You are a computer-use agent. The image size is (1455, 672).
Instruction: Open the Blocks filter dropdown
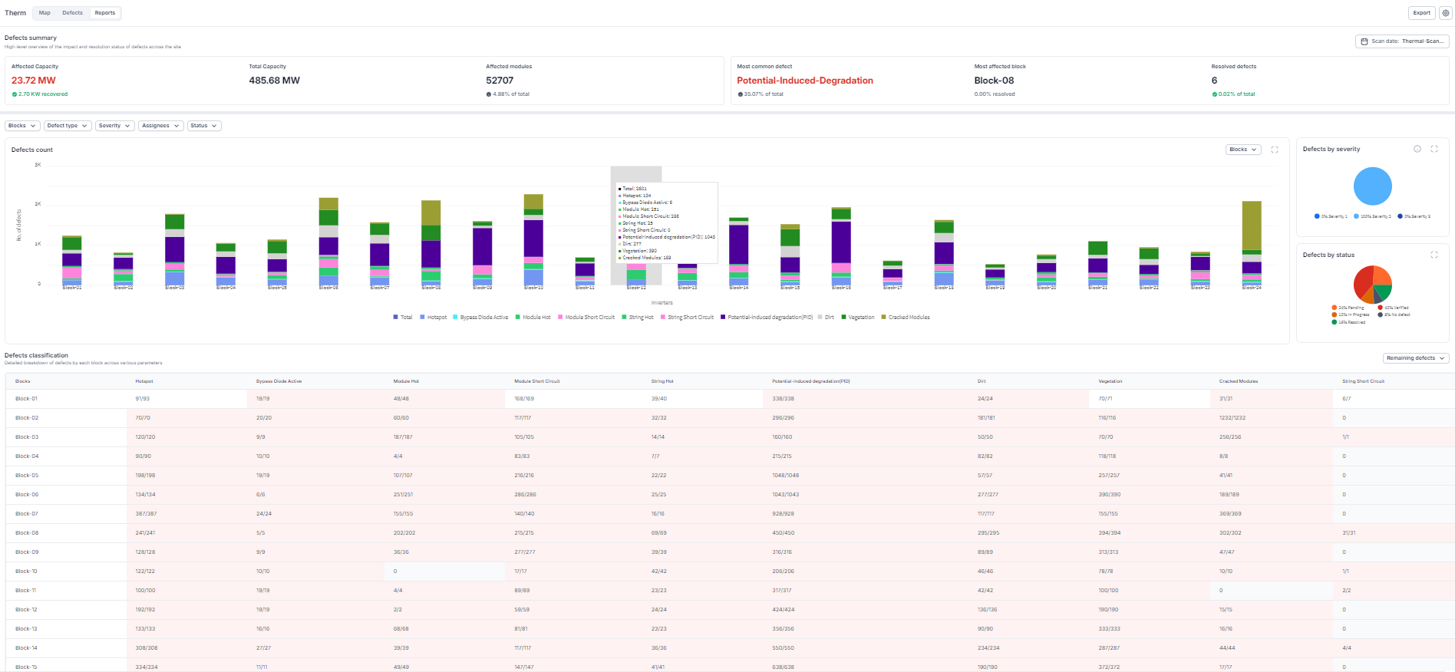point(21,126)
